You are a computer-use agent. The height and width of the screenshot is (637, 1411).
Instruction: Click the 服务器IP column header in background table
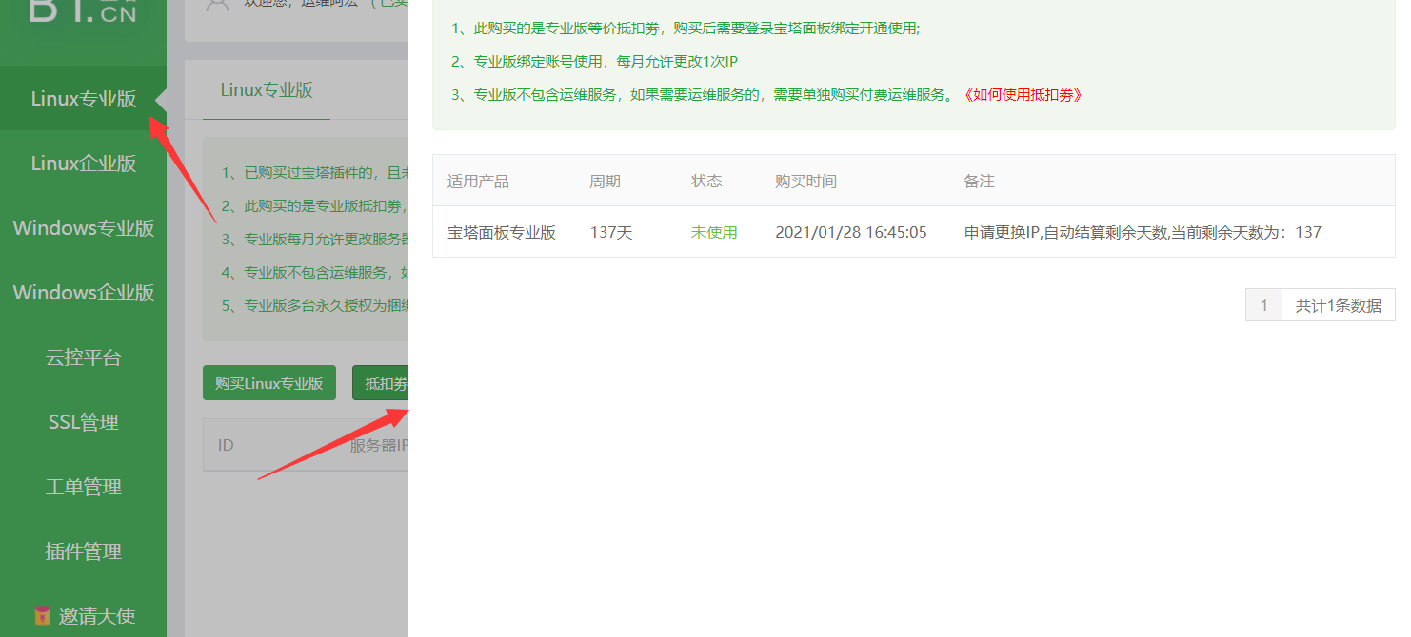(379, 445)
